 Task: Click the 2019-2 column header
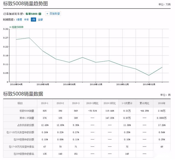coord(60,103)
